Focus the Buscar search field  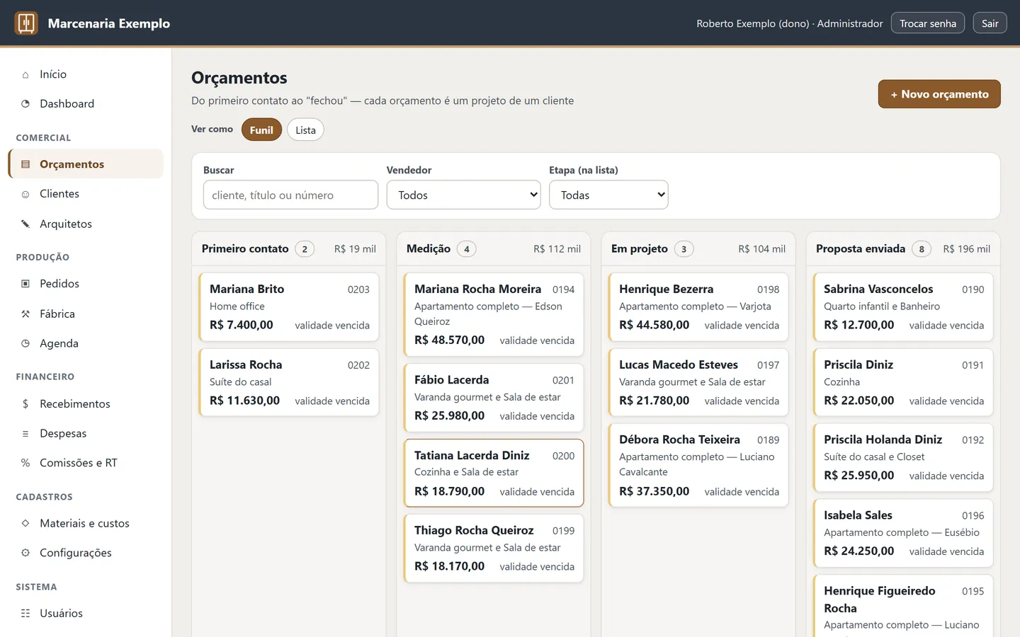click(x=290, y=195)
